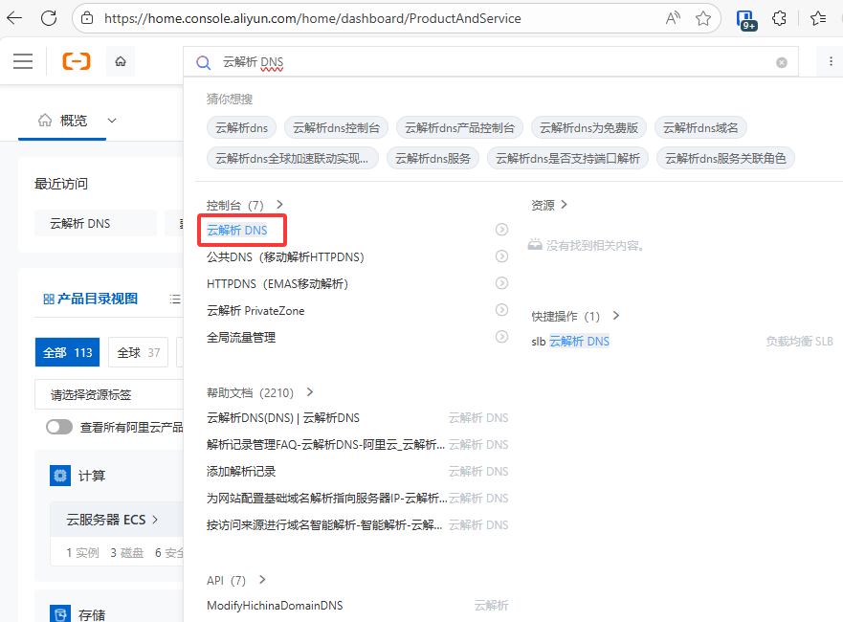The width and height of the screenshot is (843, 622).
Task: Open 添加解析记录 help document
Action: (x=241, y=472)
